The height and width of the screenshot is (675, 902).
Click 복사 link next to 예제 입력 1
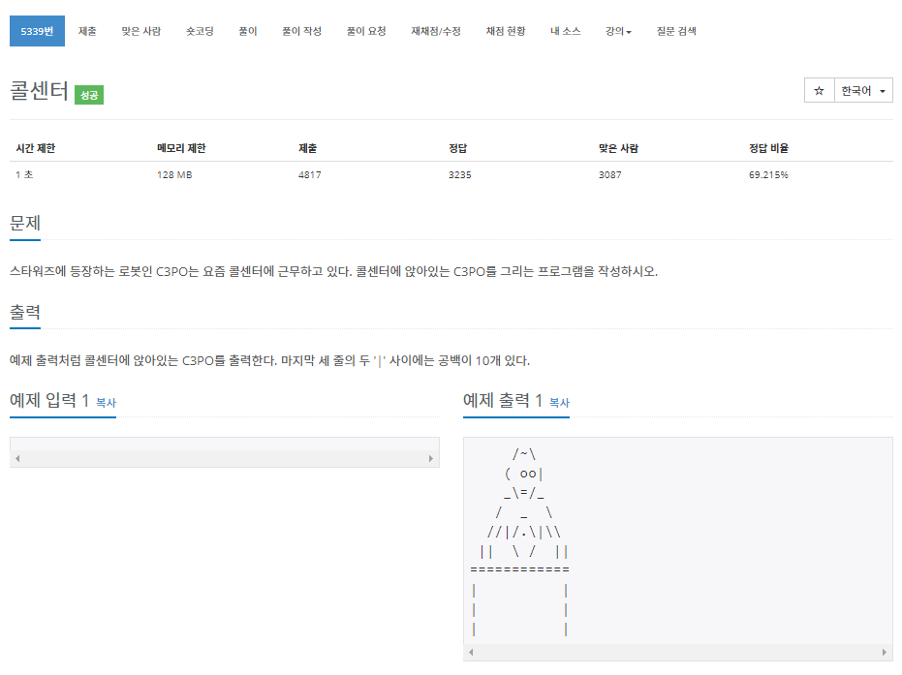[106, 403]
